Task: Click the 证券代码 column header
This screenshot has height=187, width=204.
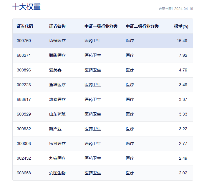Action: pos(25,26)
